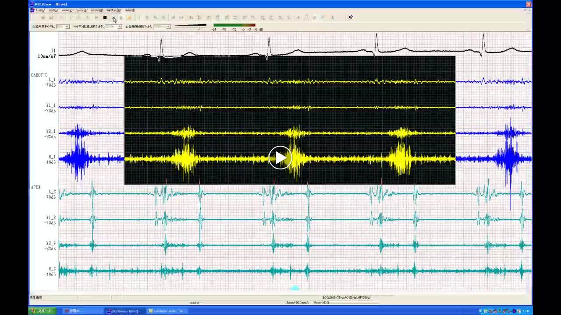Click the play icon right of Stop

114,17
